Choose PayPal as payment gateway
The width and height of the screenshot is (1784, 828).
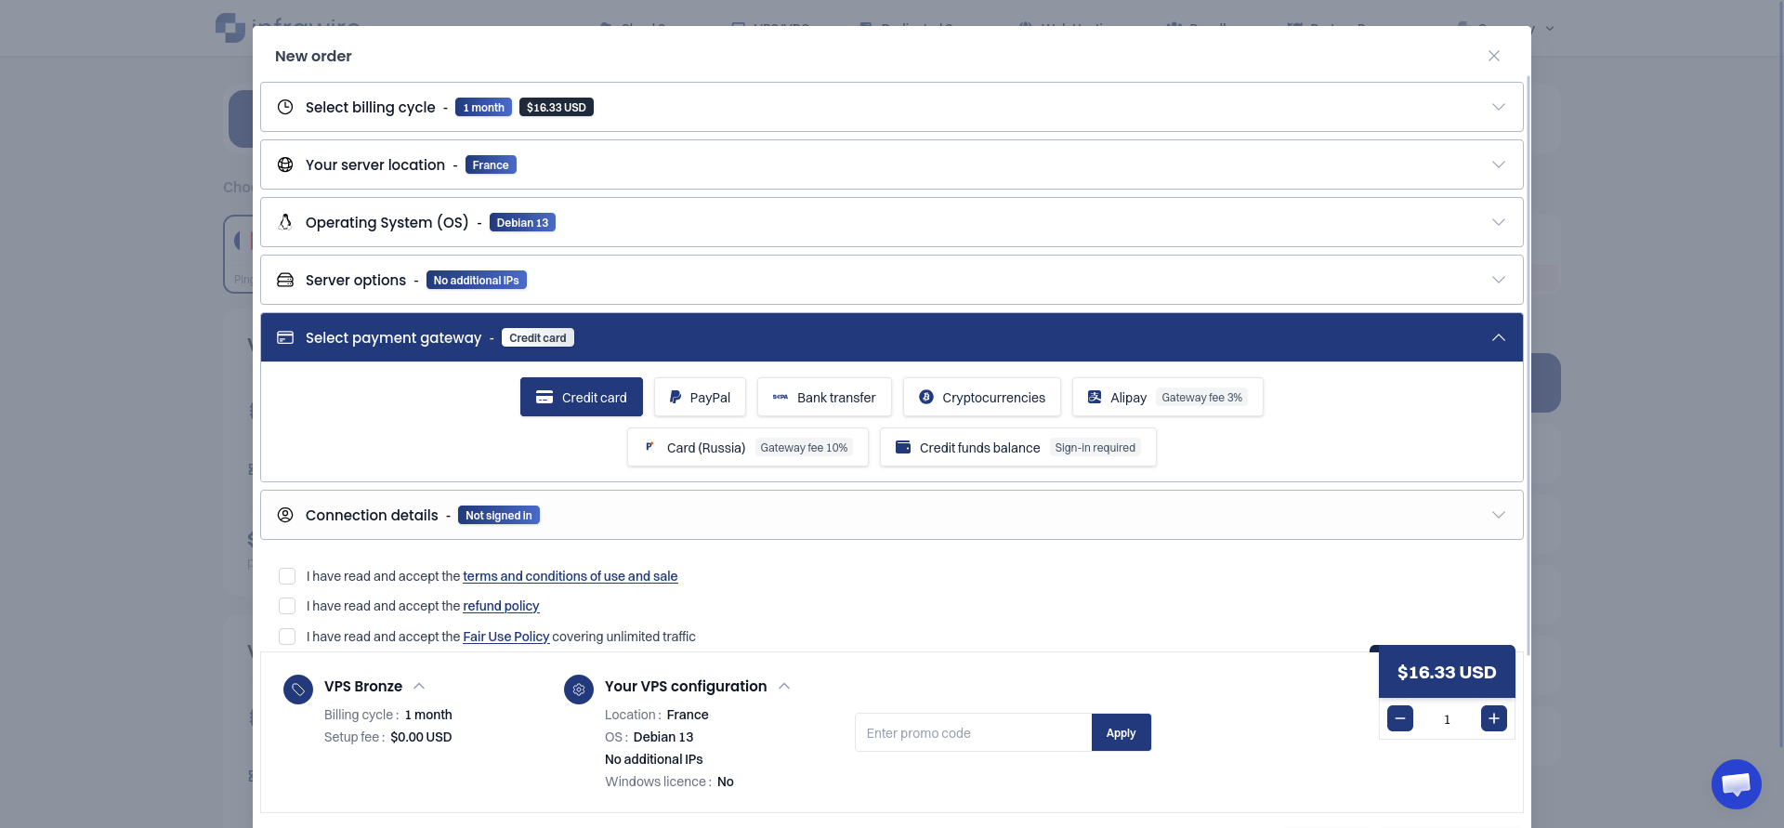click(x=700, y=397)
